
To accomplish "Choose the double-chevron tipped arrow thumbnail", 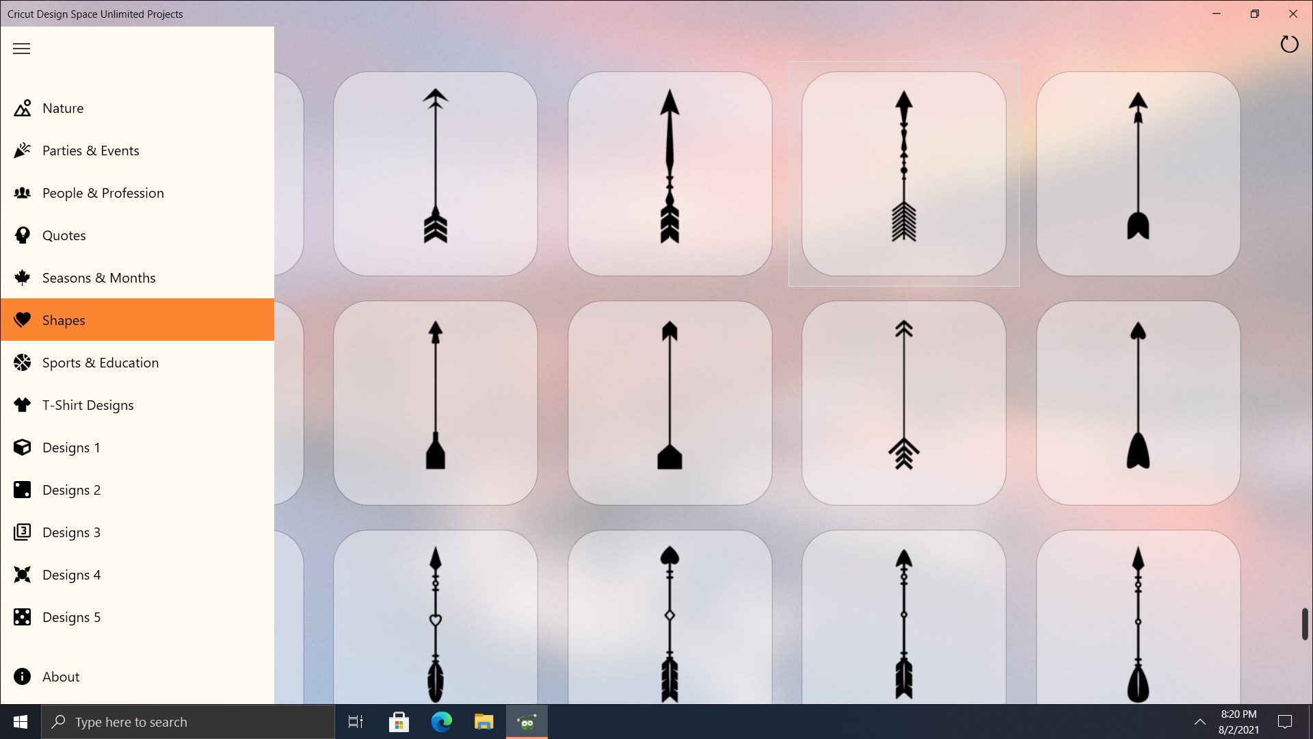I will tap(903, 403).
